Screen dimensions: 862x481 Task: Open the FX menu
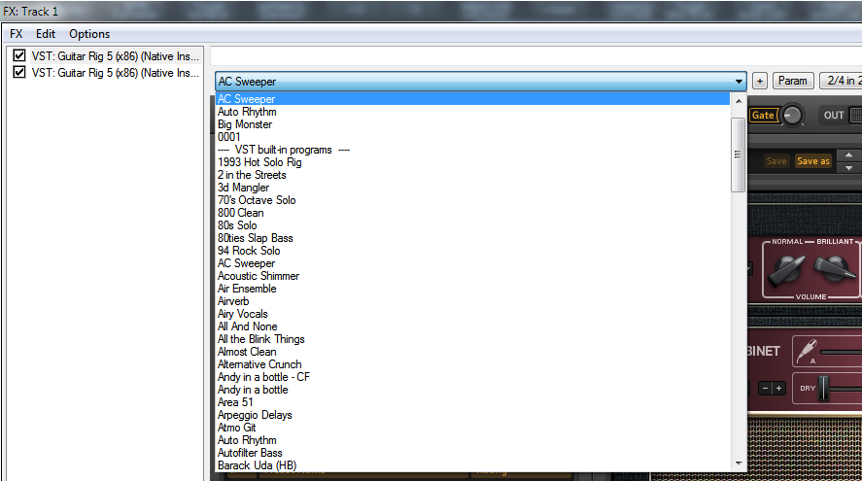coord(16,34)
